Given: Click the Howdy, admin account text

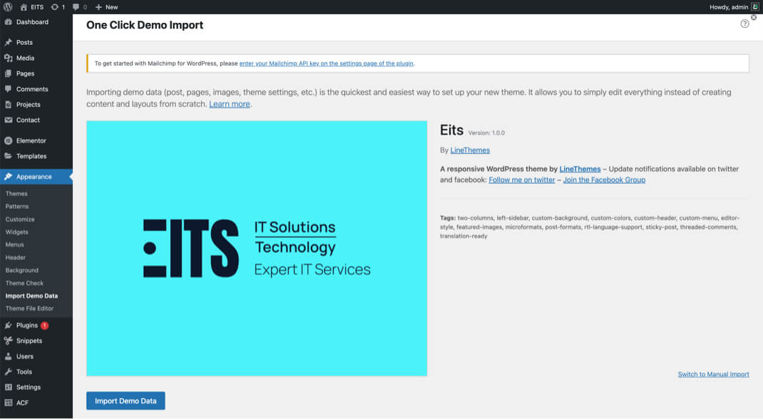Looking at the screenshot, I should coord(729,7).
